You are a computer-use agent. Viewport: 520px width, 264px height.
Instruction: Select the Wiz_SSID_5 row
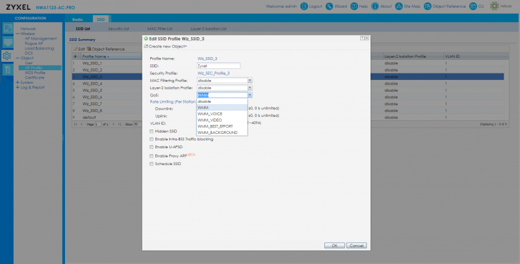[x=288, y=90]
